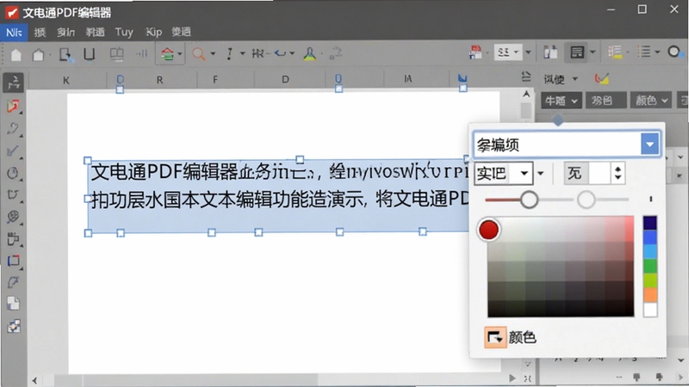Image resolution: width=689 pixels, height=387 pixels.
Task: Select the top active tool in left sidebar
Action: 14,83
